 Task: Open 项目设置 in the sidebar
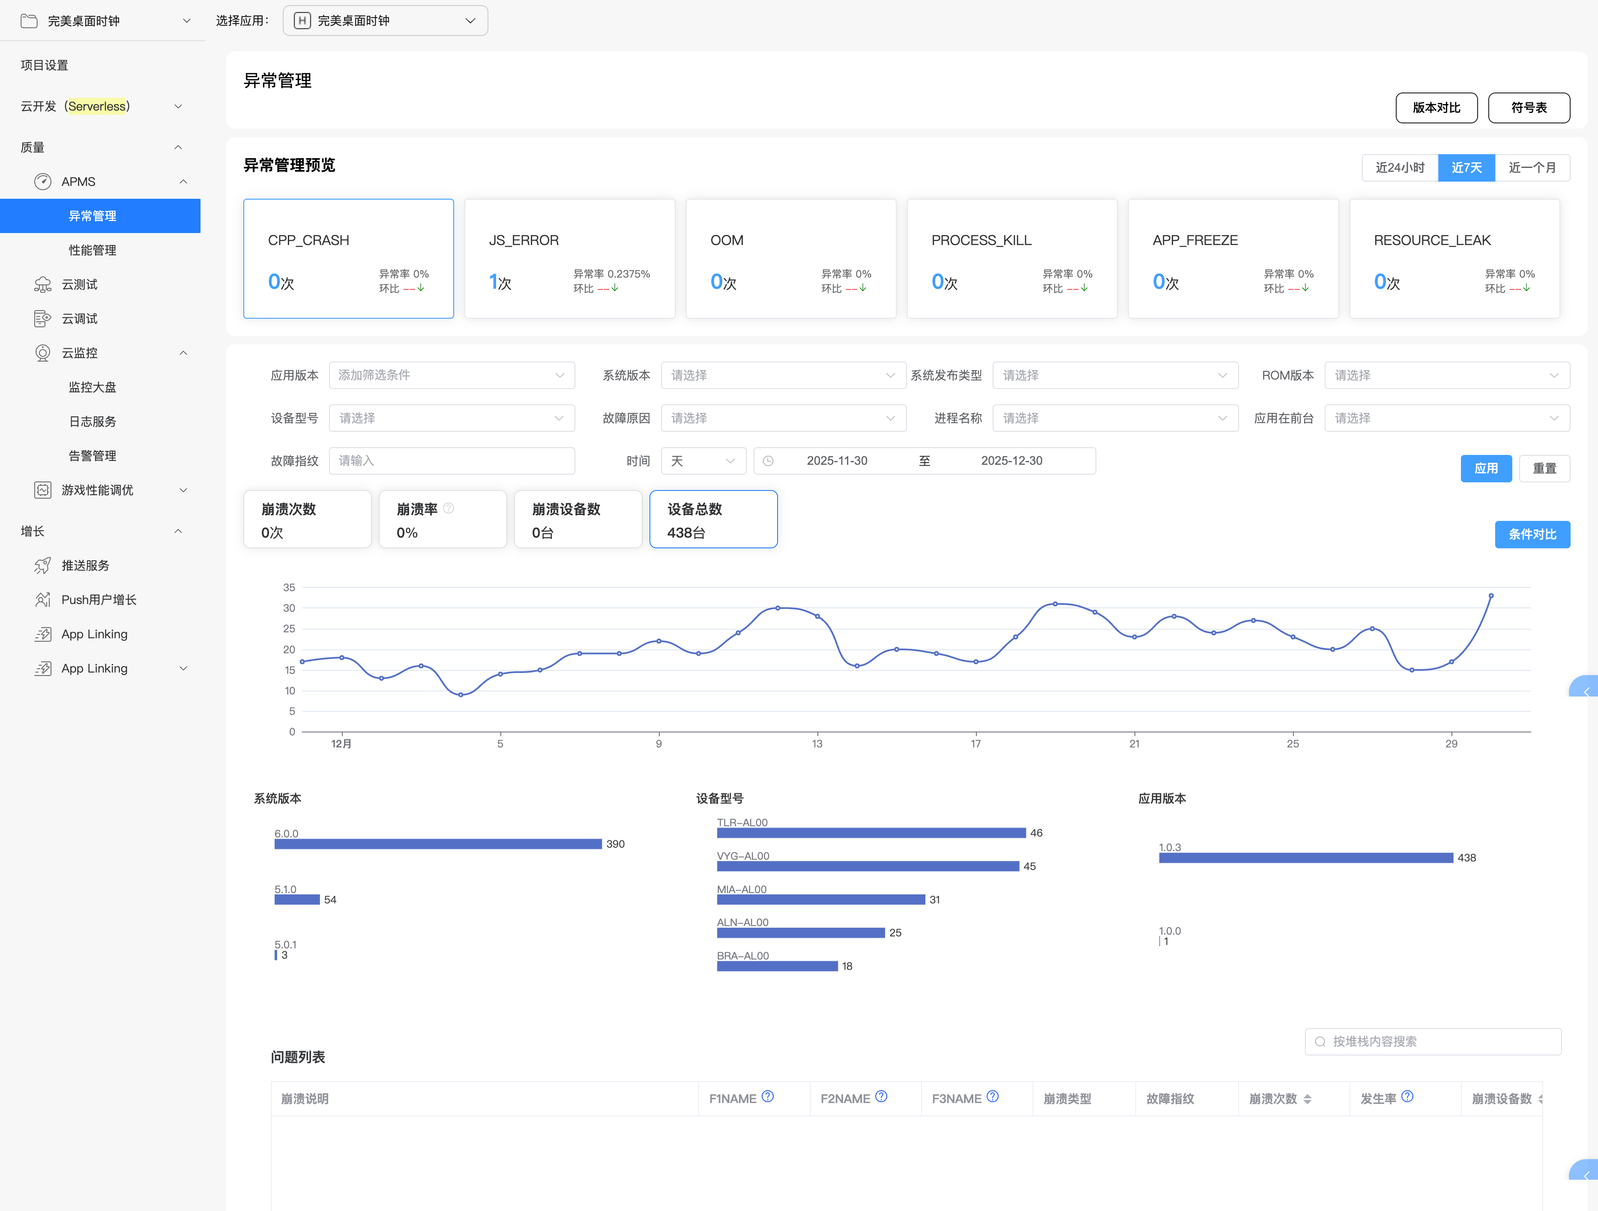(x=44, y=65)
